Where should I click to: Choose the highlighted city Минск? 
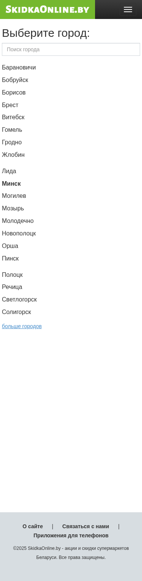(11, 184)
